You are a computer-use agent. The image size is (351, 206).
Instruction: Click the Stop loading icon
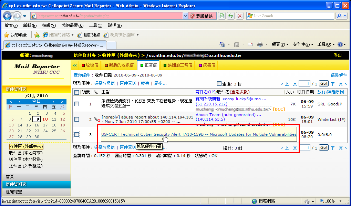(x=240, y=16)
